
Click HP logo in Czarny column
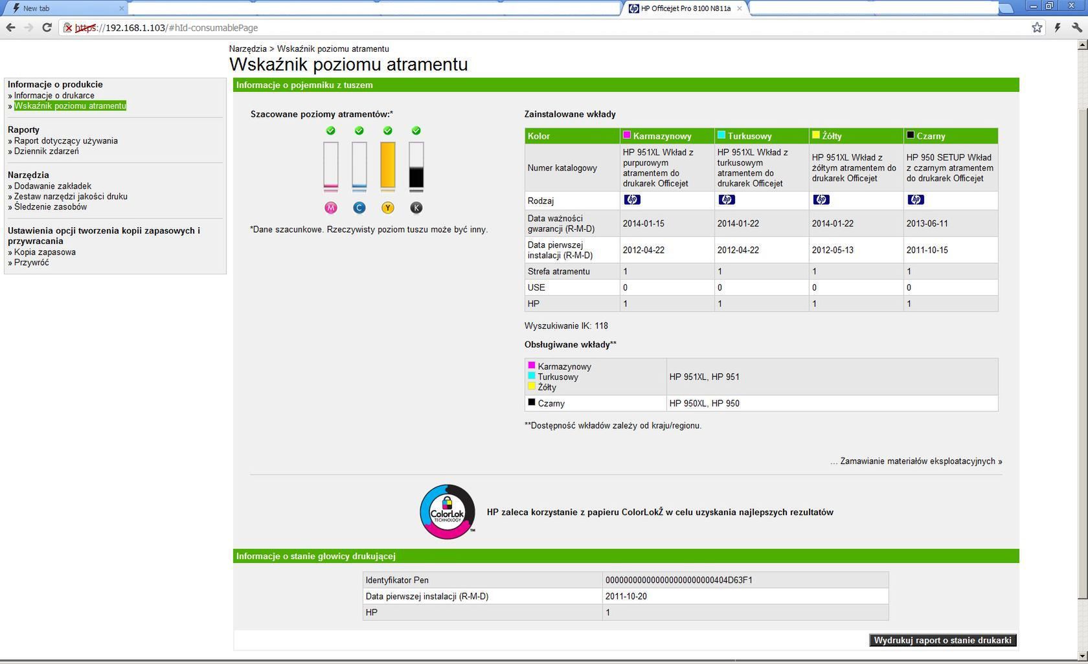point(916,200)
